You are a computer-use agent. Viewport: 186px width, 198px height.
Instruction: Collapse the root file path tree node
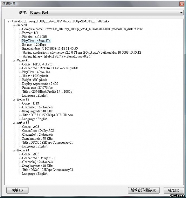[8, 22]
